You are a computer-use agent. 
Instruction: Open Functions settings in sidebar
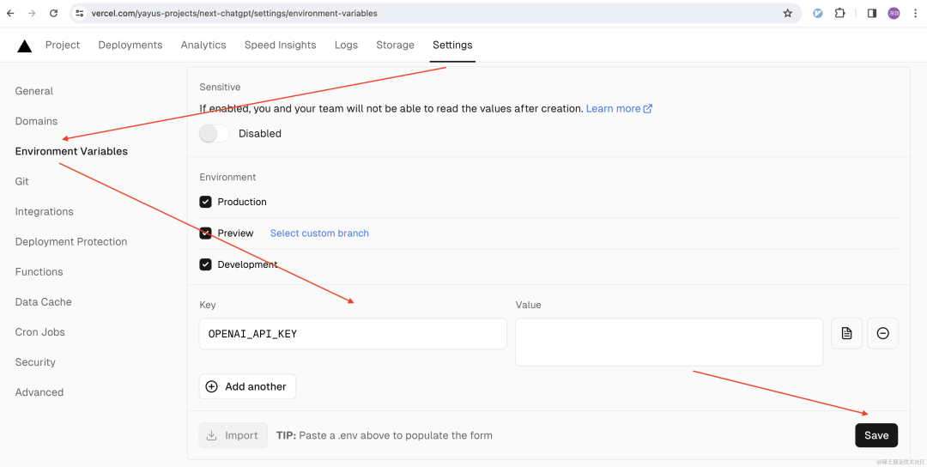click(39, 272)
